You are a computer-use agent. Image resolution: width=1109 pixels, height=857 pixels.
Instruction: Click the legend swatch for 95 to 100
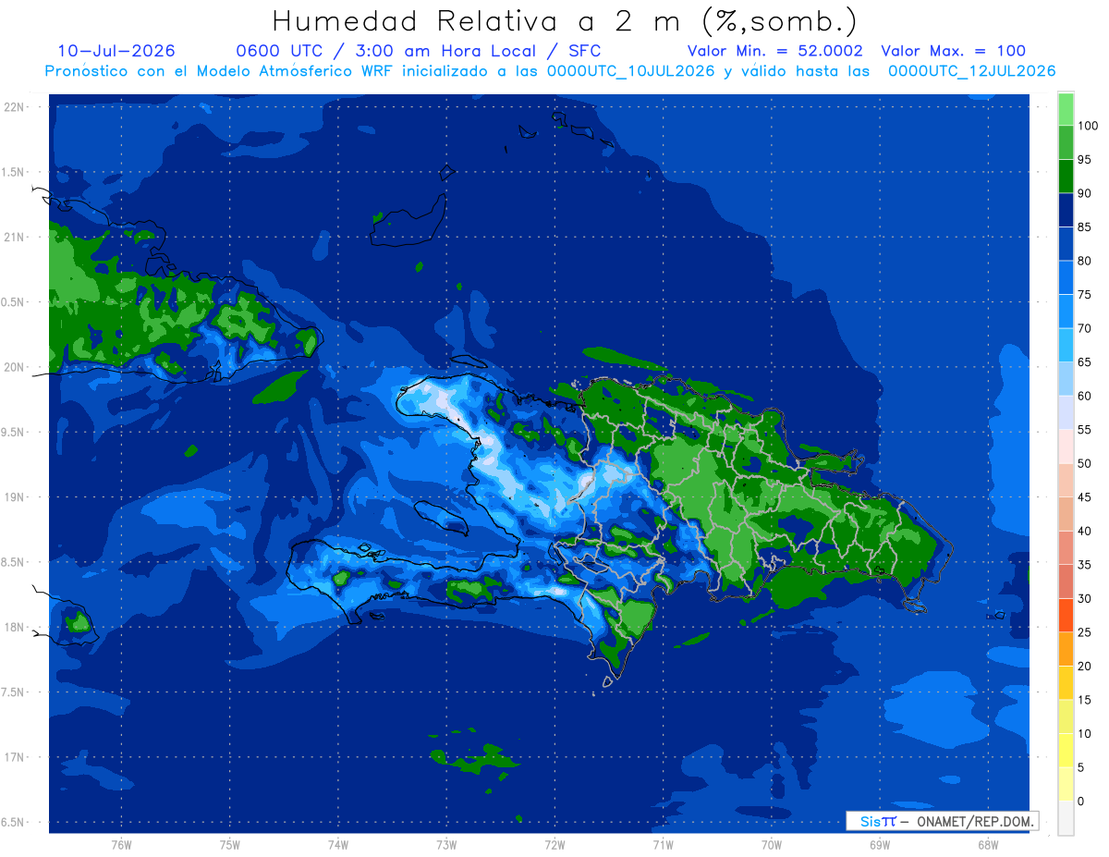pos(1066,143)
